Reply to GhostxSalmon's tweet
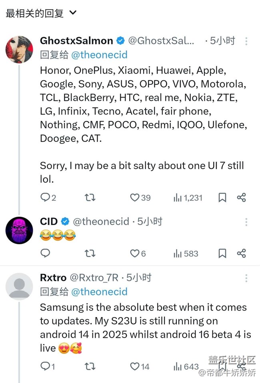 pos(46,197)
